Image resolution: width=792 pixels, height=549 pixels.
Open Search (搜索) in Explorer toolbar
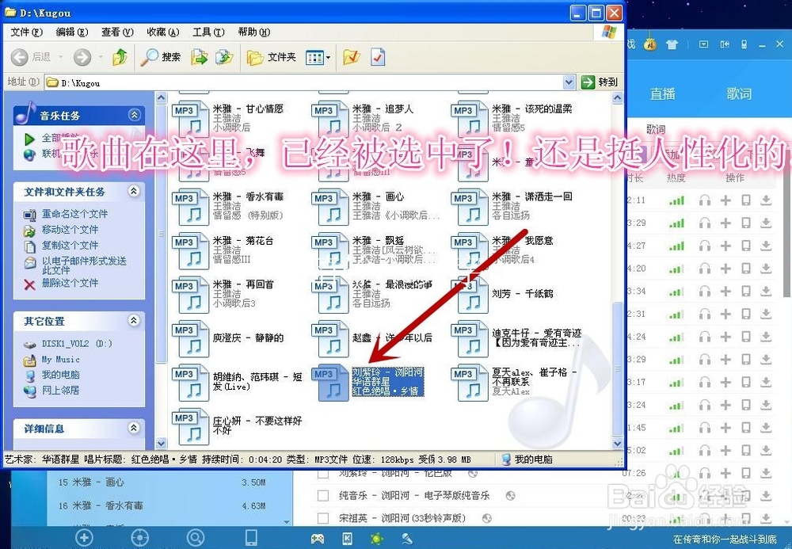point(160,57)
